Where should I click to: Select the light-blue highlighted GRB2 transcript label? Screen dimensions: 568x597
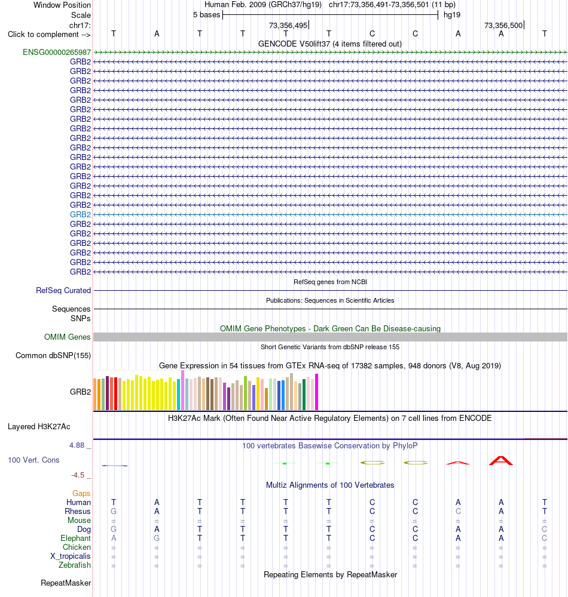pos(81,214)
